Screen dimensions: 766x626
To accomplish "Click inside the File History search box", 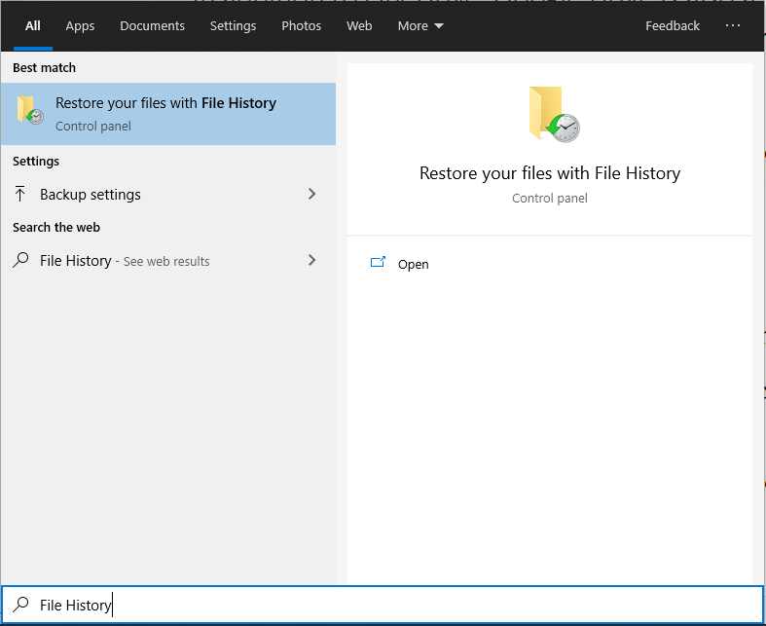I will 383,605.
